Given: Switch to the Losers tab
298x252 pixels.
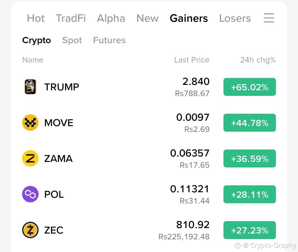Looking at the screenshot, I should click(235, 18).
